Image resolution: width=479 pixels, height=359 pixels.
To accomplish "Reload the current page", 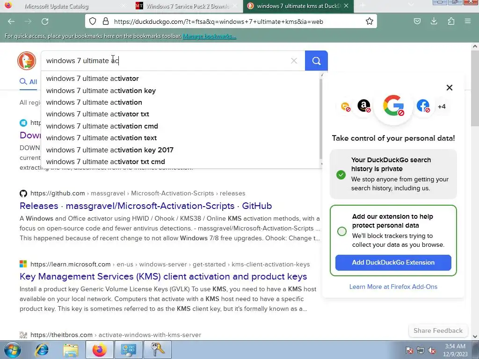I will pyautogui.click(x=45, y=22).
